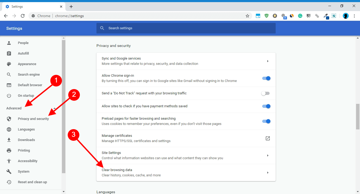The image size is (360, 194).
Task: Reload the settings page
Action: point(23,16)
